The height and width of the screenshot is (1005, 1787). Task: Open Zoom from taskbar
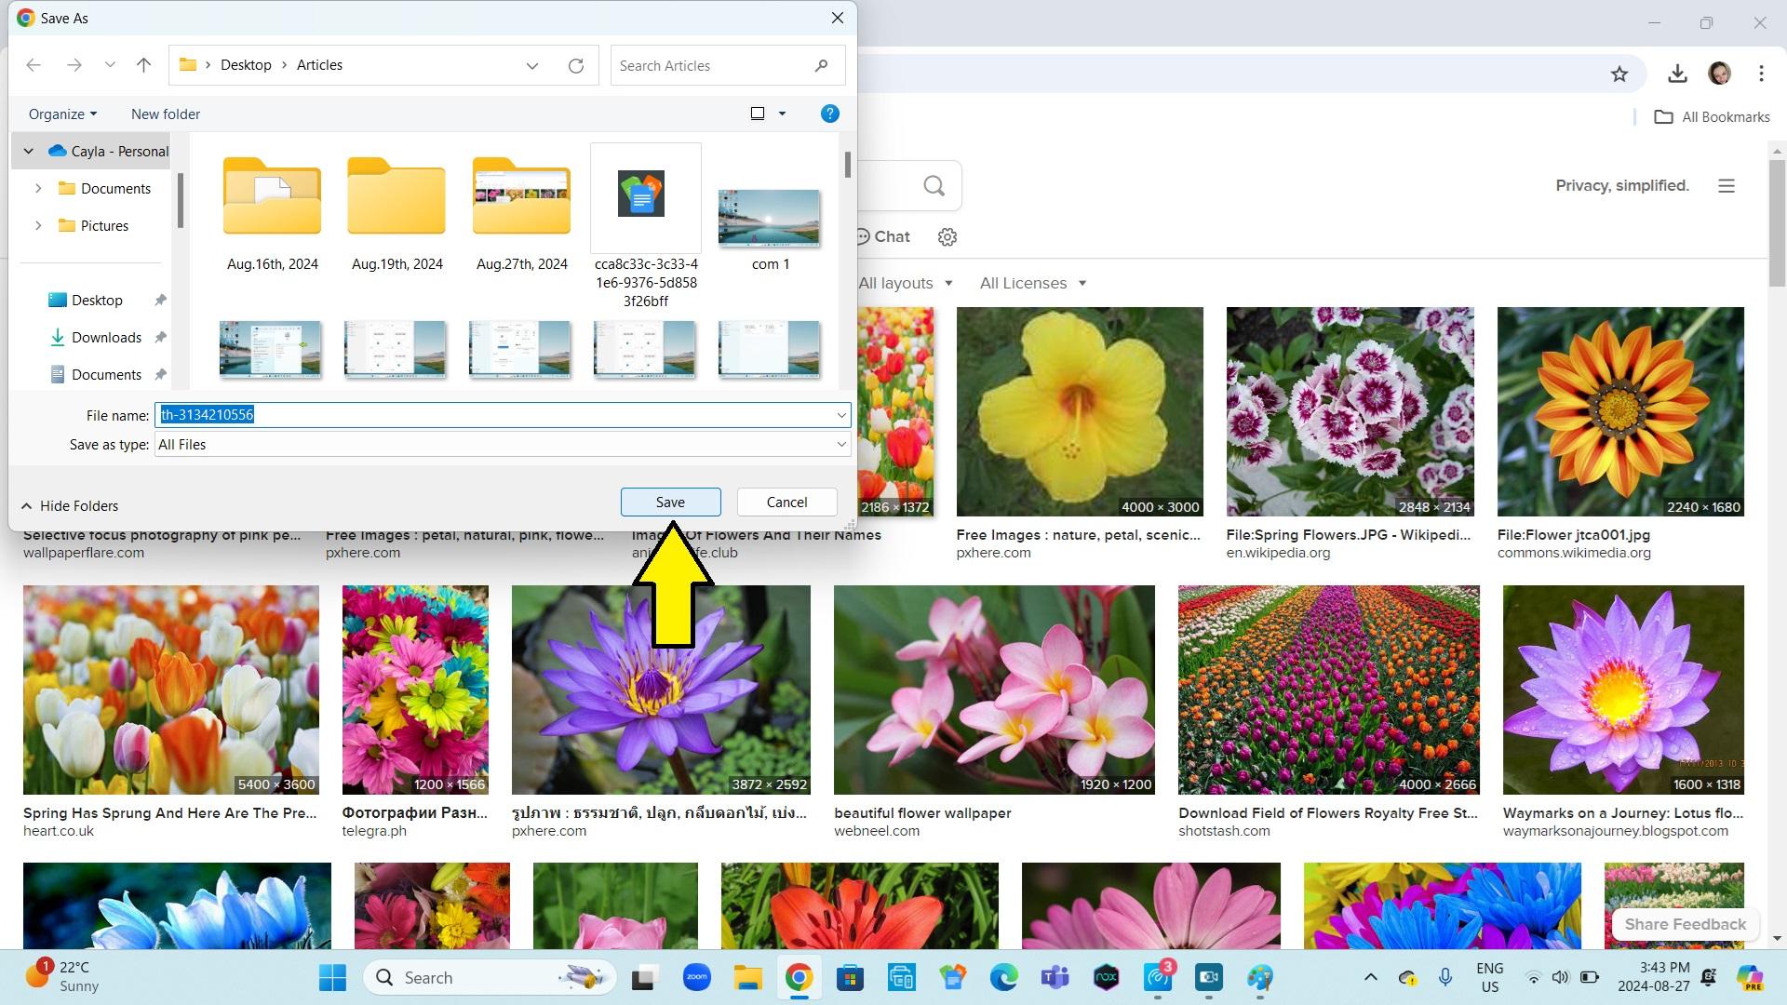pos(696,978)
